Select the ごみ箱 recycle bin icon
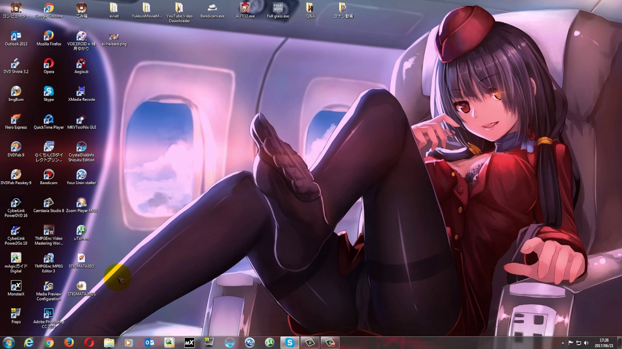This screenshot has width=622, height=349. click(82, 10)
